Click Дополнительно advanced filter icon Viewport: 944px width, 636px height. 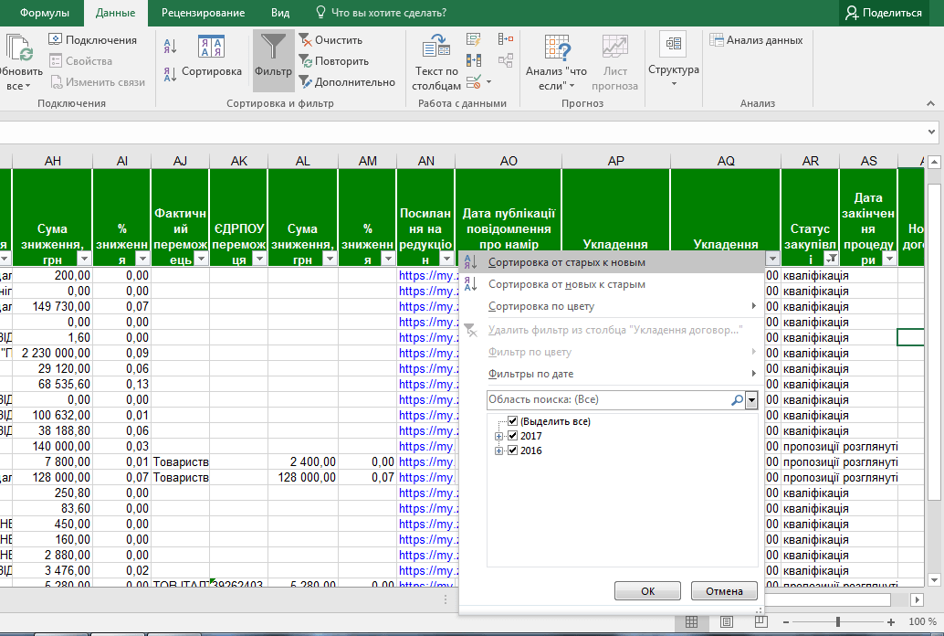coord(307,82)
